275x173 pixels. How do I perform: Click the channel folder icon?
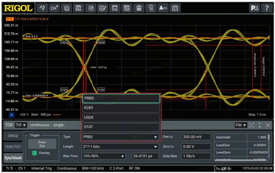point(127,8)
